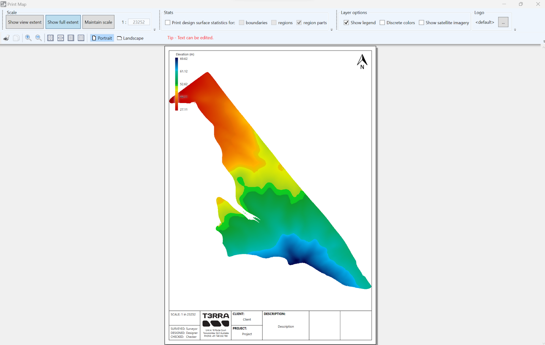Click Maintain scale button
The width and height of the screenshot is (545, 345).
click(98, 22)
